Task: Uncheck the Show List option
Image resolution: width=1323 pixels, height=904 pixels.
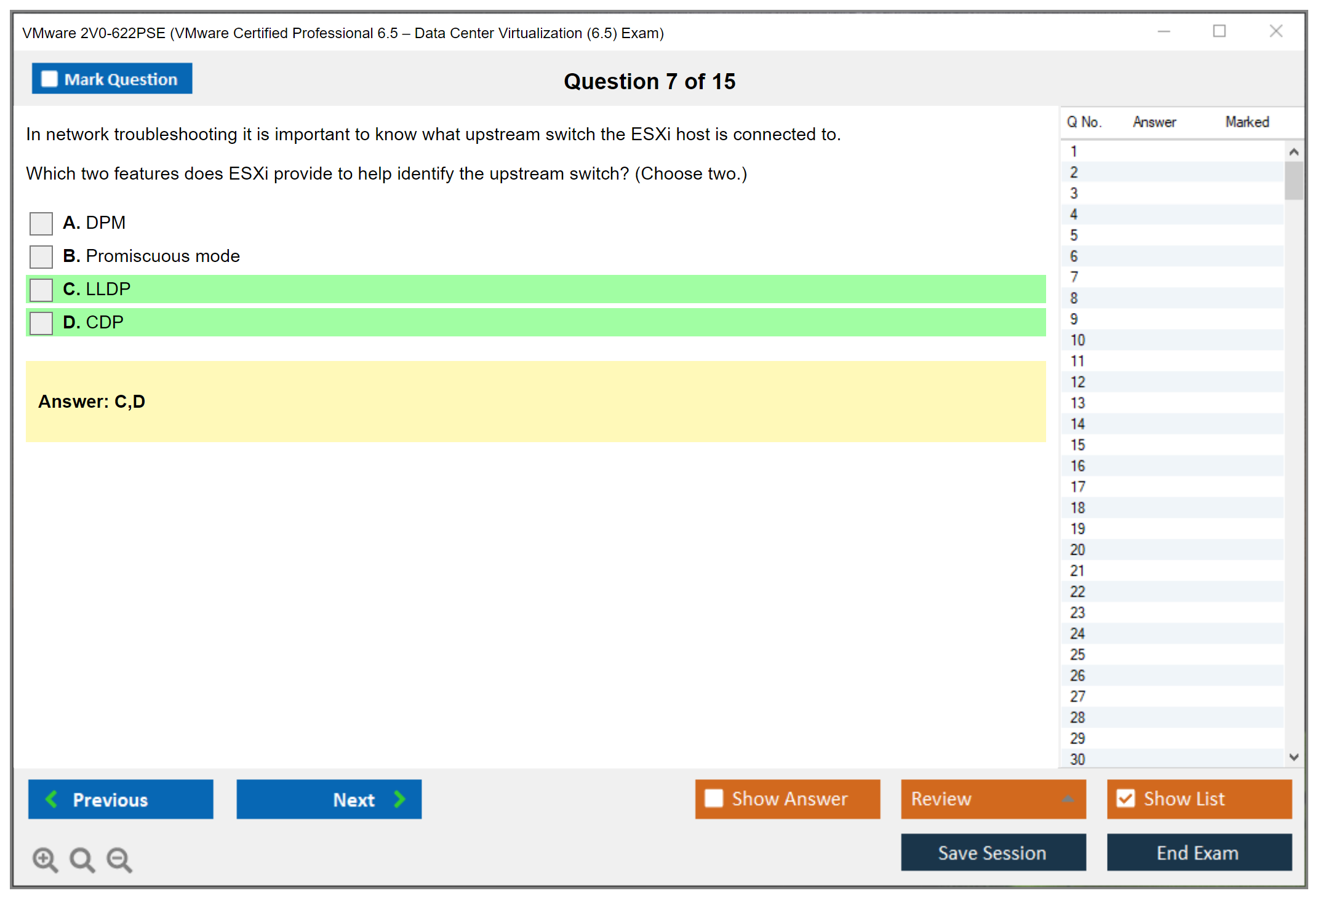Action: pos(1125,798)
